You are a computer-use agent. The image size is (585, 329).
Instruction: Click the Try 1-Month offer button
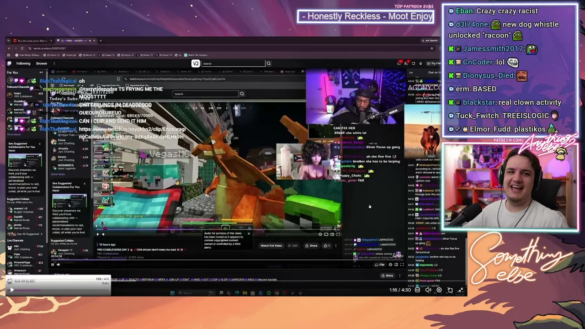point(433,63)
